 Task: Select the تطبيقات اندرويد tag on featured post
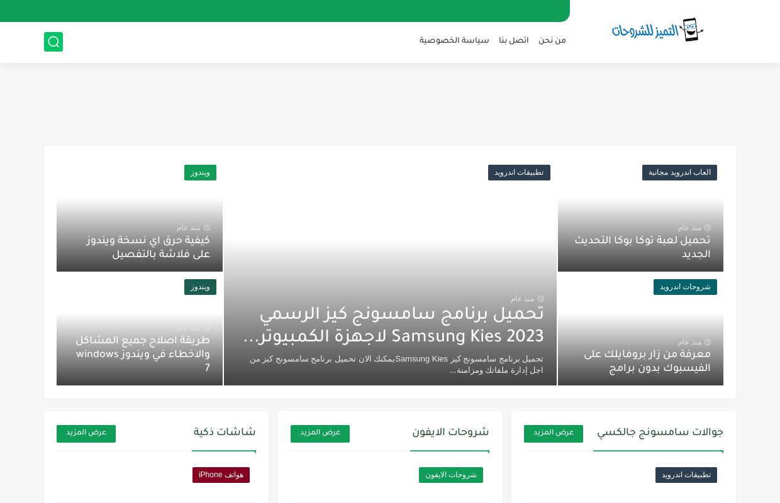[519, 173]
